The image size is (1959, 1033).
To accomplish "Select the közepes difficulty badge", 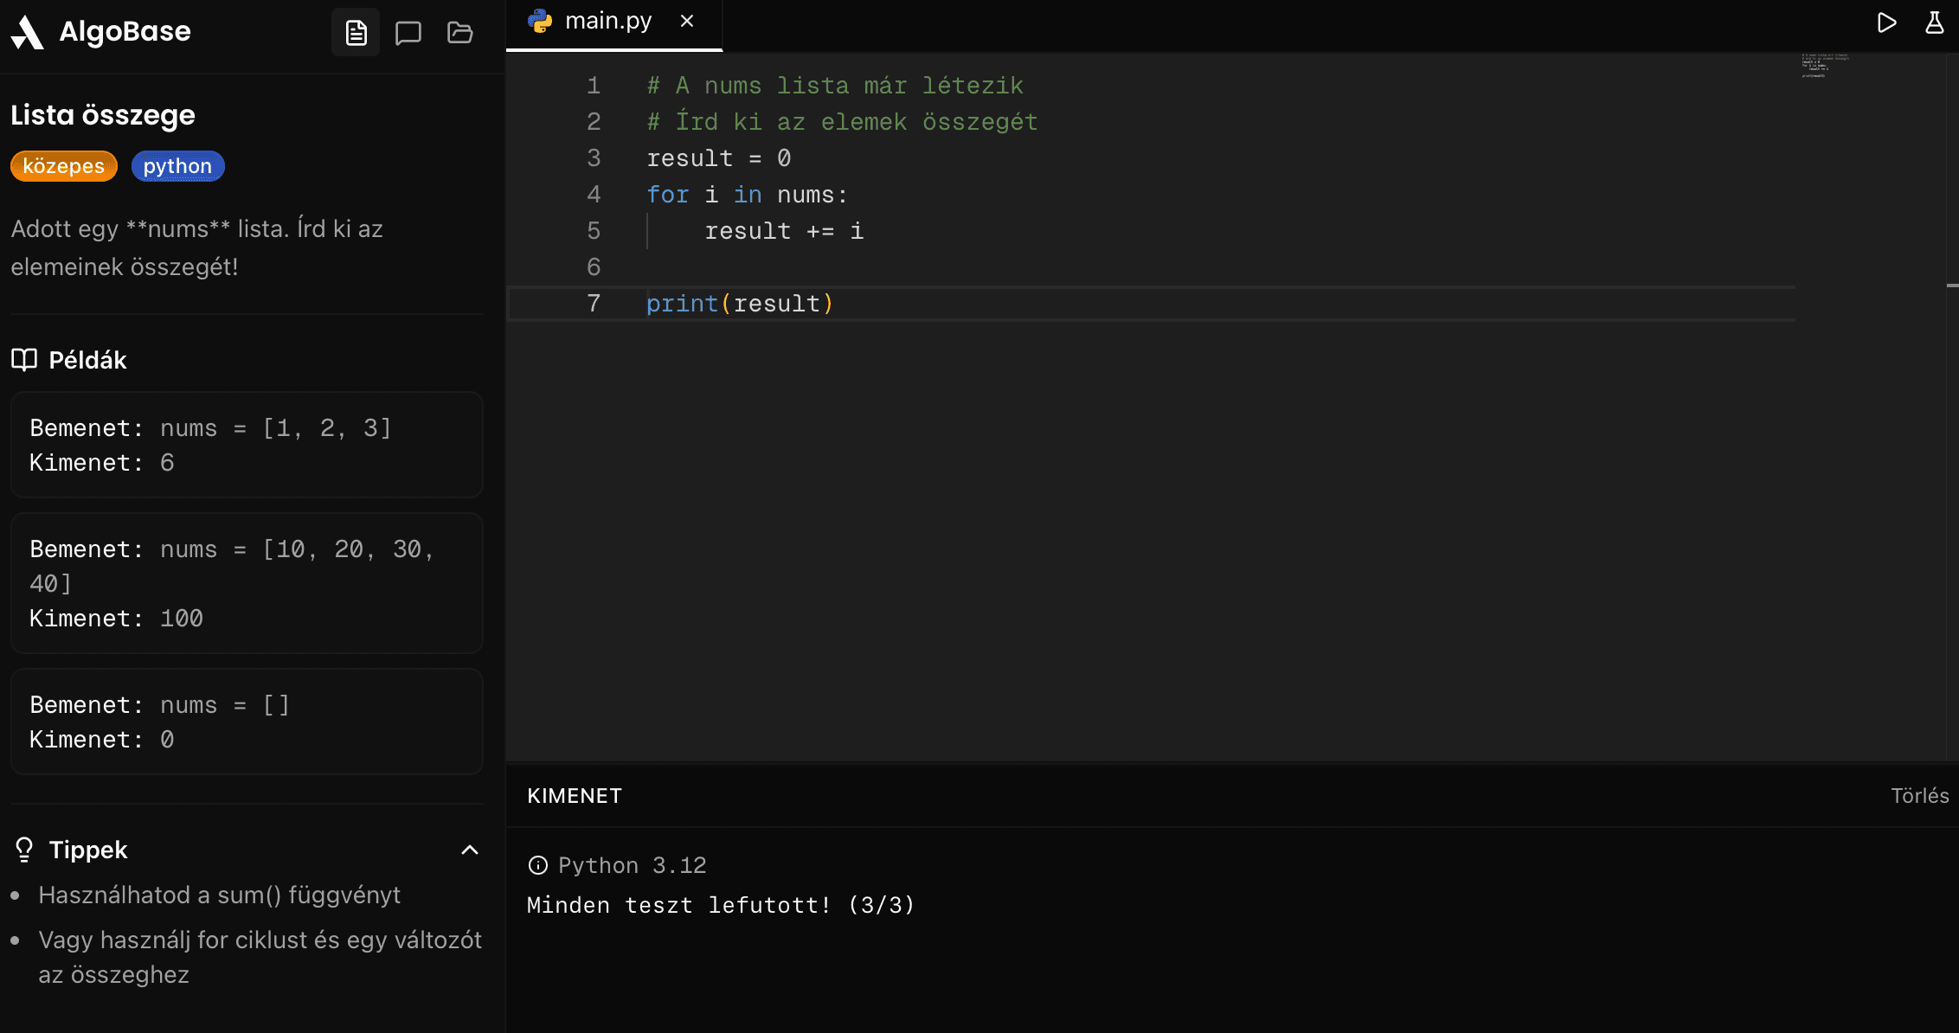I will 63,165.
